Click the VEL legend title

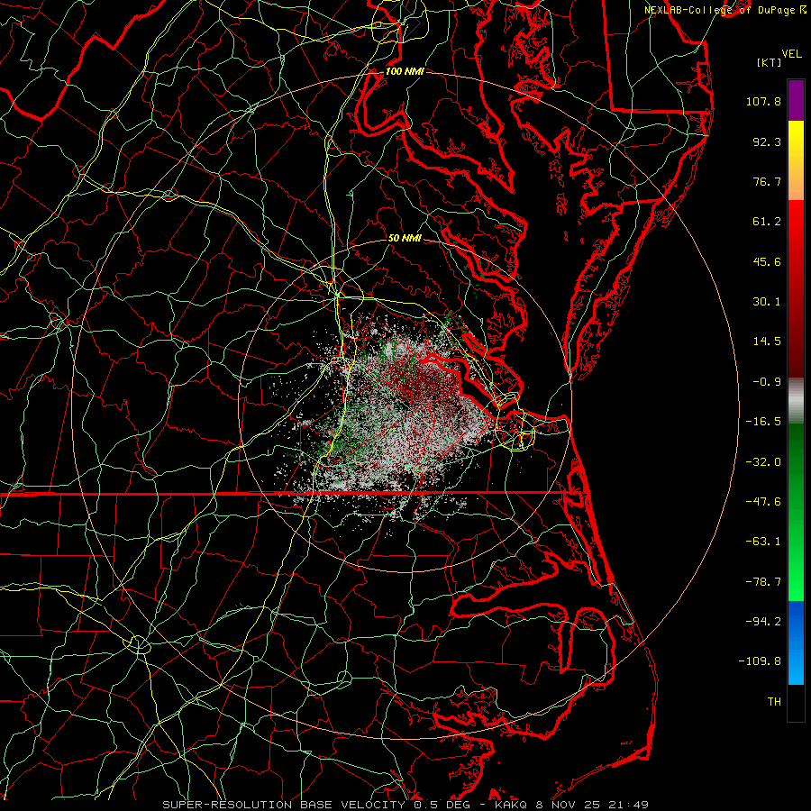click(791, 54)
